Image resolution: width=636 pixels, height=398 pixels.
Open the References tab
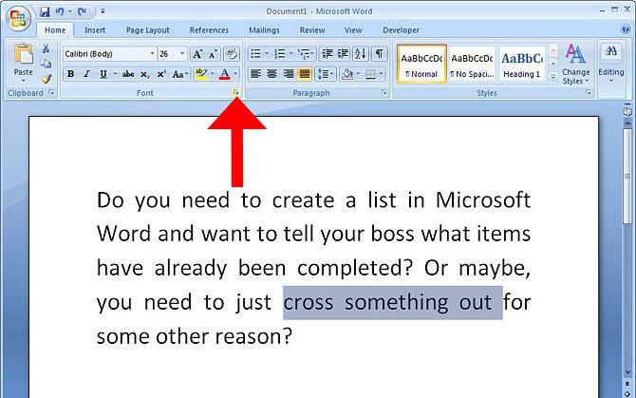[x=209, y=30]
